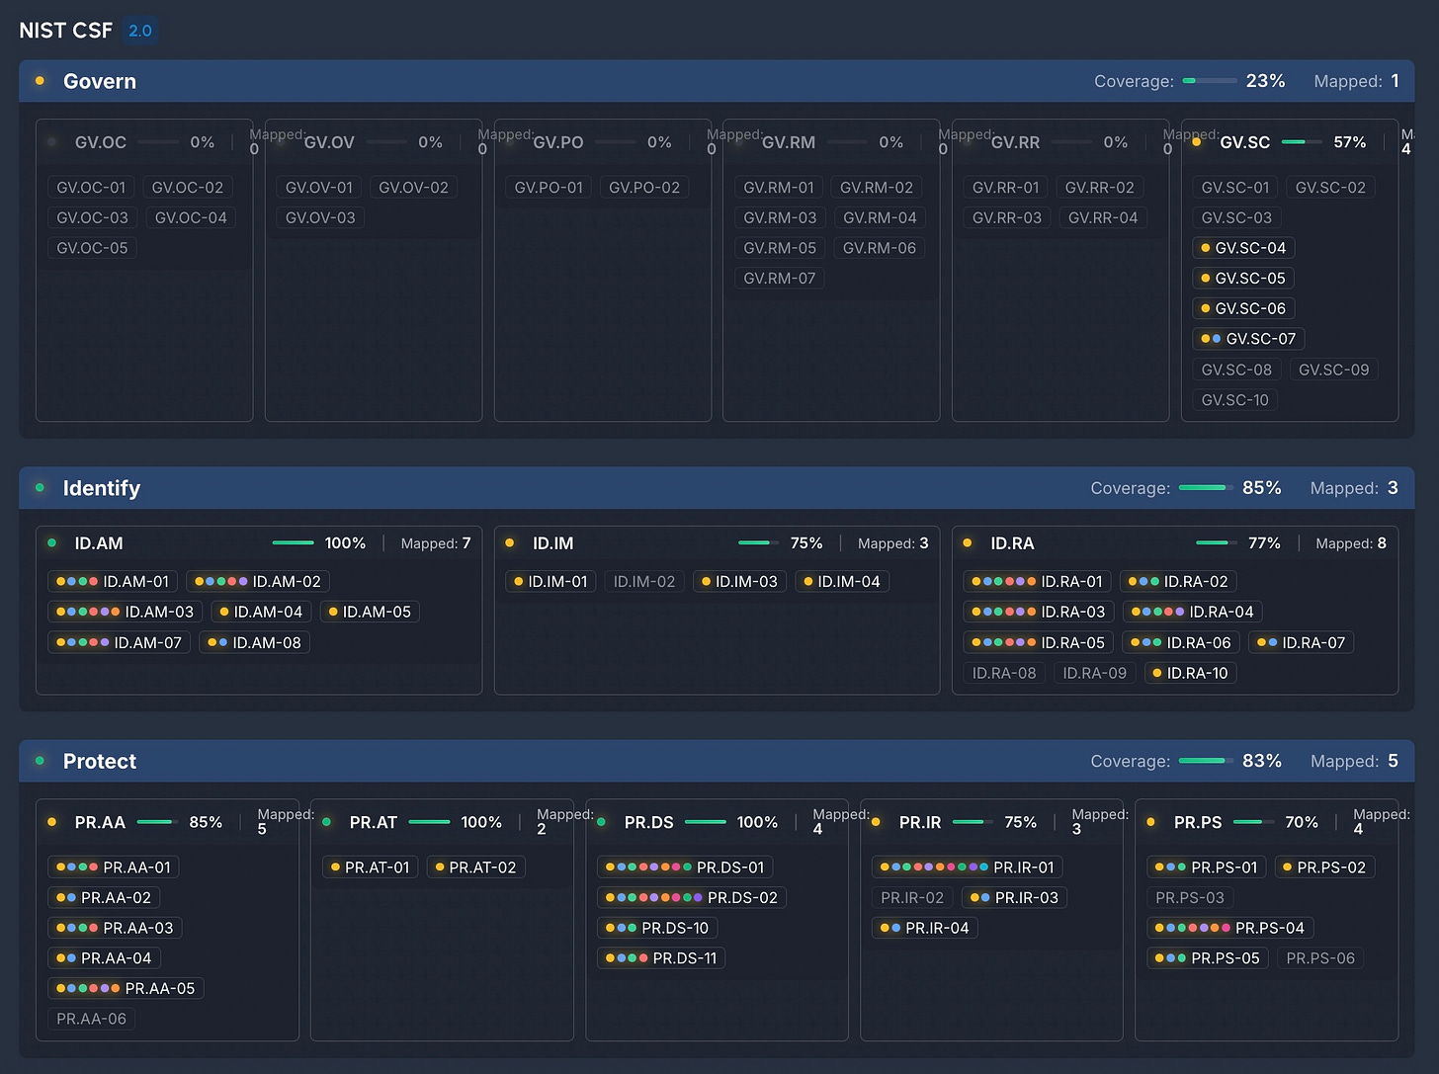Open the ID.AM-03 mapped chip

coord(126,612)
